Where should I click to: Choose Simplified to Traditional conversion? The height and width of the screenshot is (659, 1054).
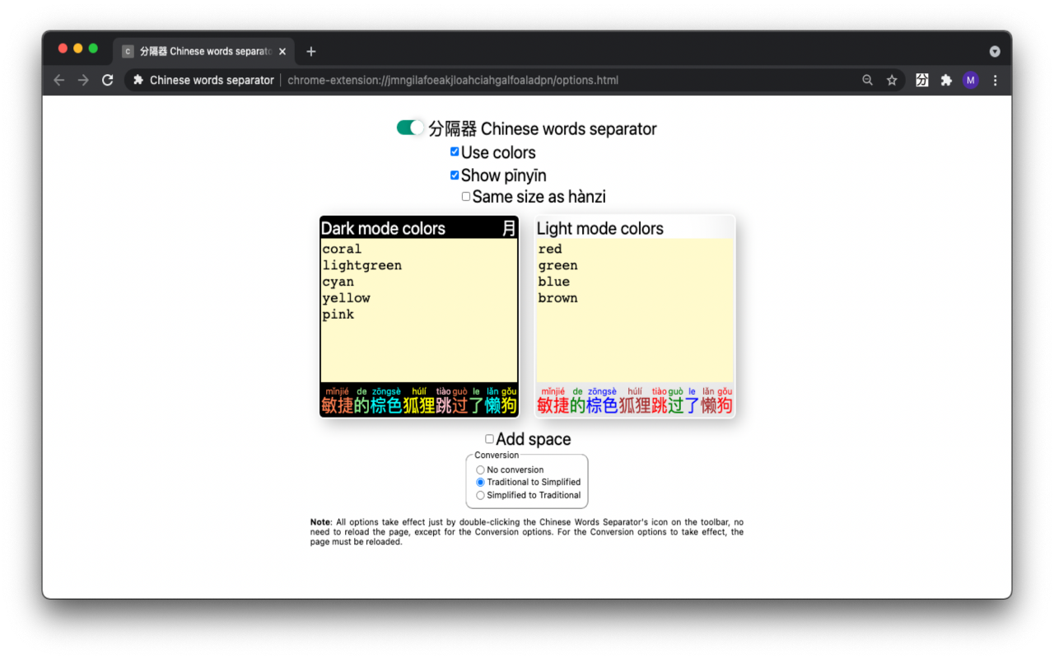(480, 495)
